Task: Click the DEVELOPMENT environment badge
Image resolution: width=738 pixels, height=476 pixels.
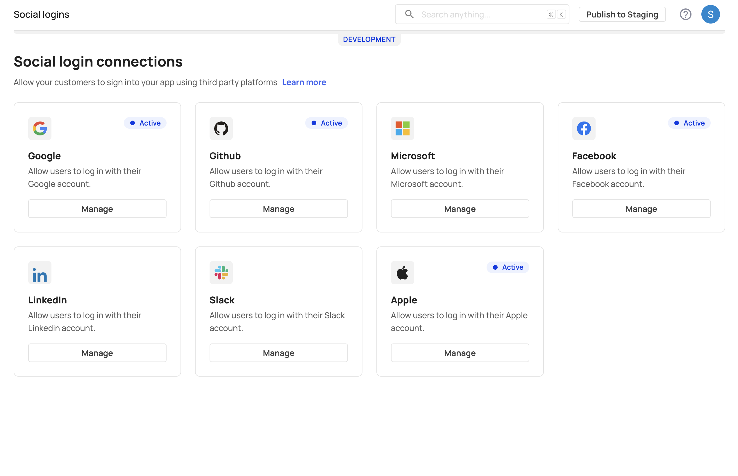Action: [x=369, y=39]
